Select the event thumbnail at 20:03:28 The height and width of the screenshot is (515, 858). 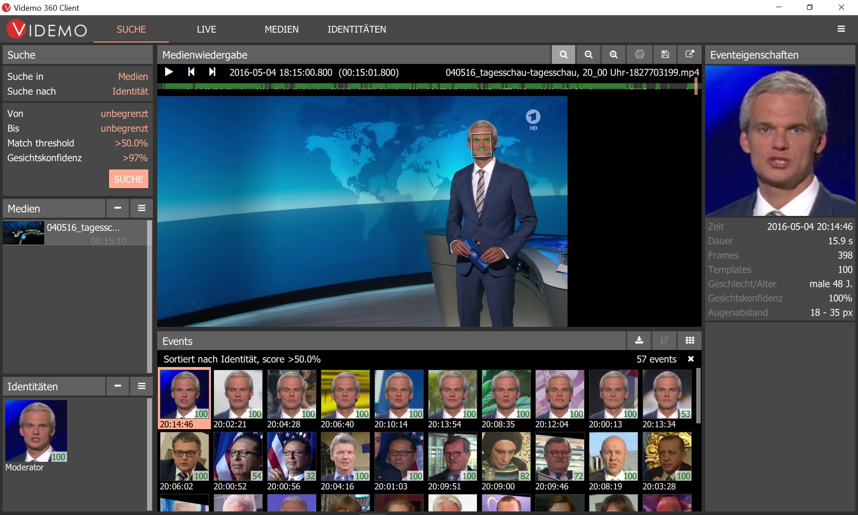tap(667, 456)
